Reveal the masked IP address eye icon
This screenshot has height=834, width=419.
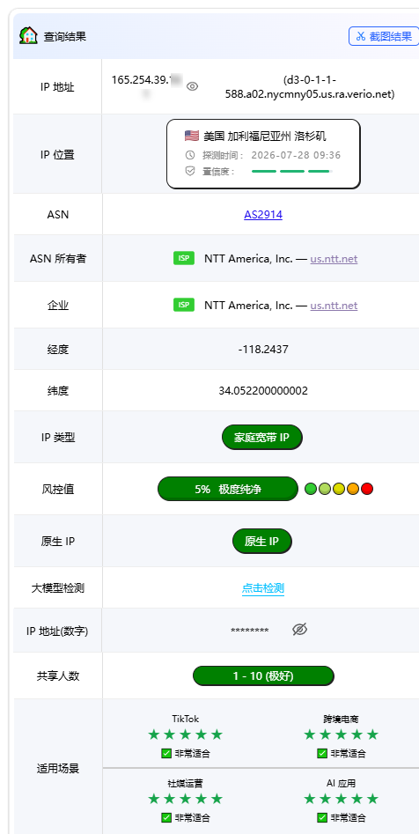click(192, 86)
